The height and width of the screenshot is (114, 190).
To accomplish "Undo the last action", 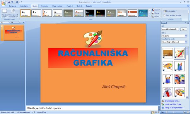I will (12, 2).
